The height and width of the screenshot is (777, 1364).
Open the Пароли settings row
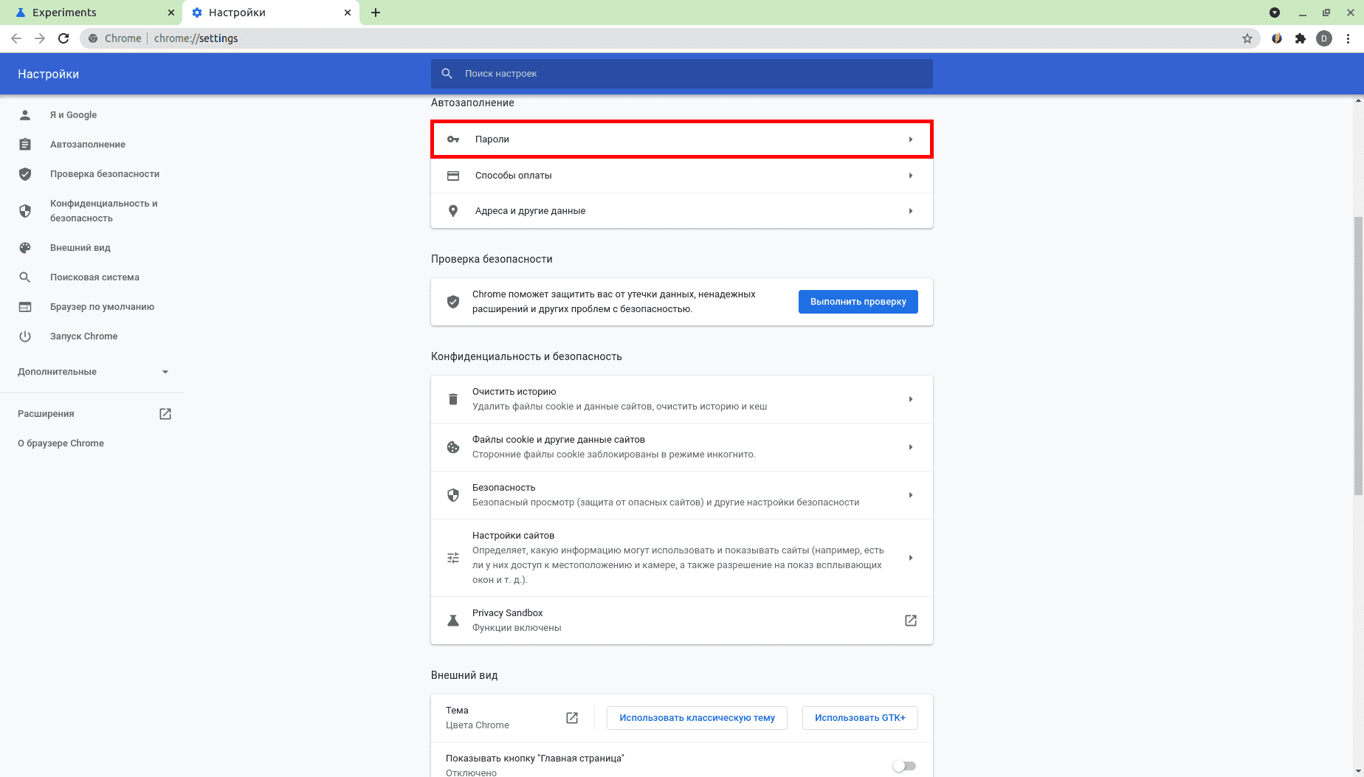pyautogui.click(x=681, y=139)
